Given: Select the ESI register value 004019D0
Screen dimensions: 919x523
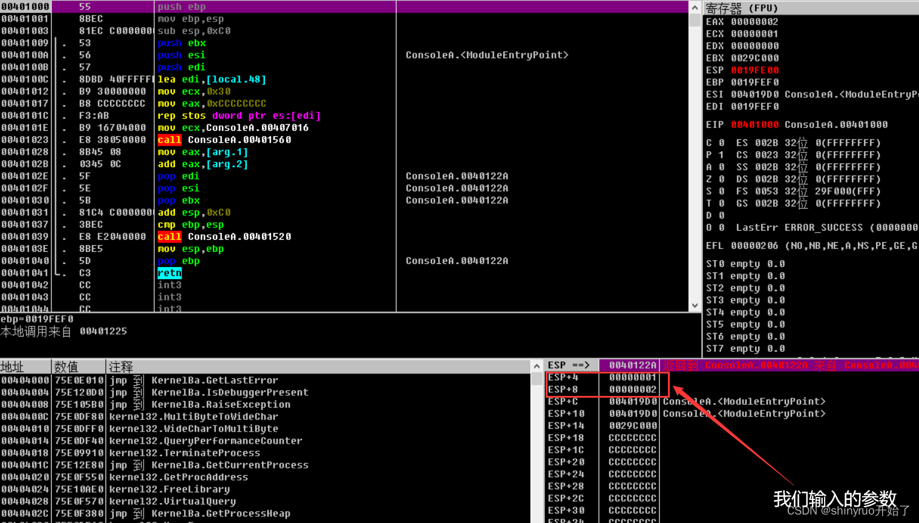Looking at the screenshot, I should pyautogui.click(x=754, y=94).
